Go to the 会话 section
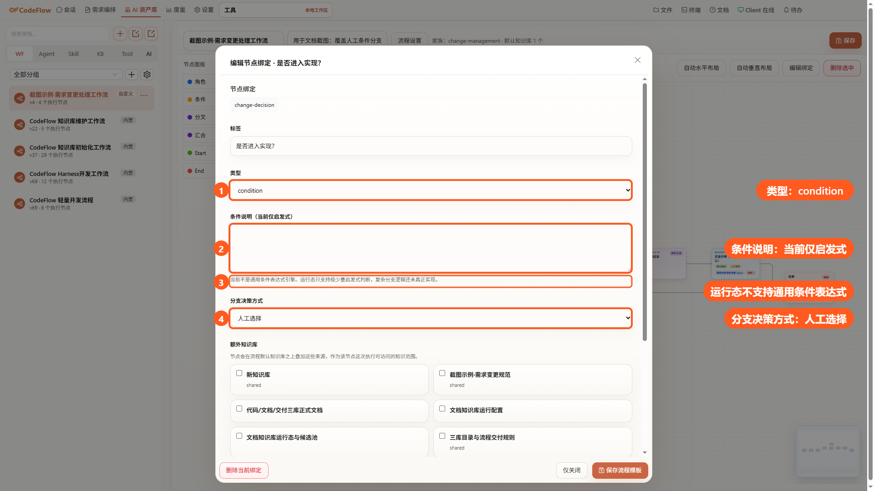Screen dimensions: 874x491 66,10
